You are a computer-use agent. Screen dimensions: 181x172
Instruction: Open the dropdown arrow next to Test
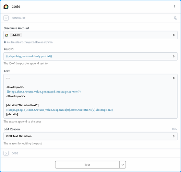(123, 165)
